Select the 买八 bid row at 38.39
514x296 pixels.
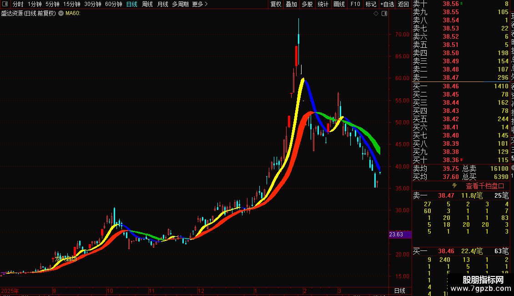461,143
